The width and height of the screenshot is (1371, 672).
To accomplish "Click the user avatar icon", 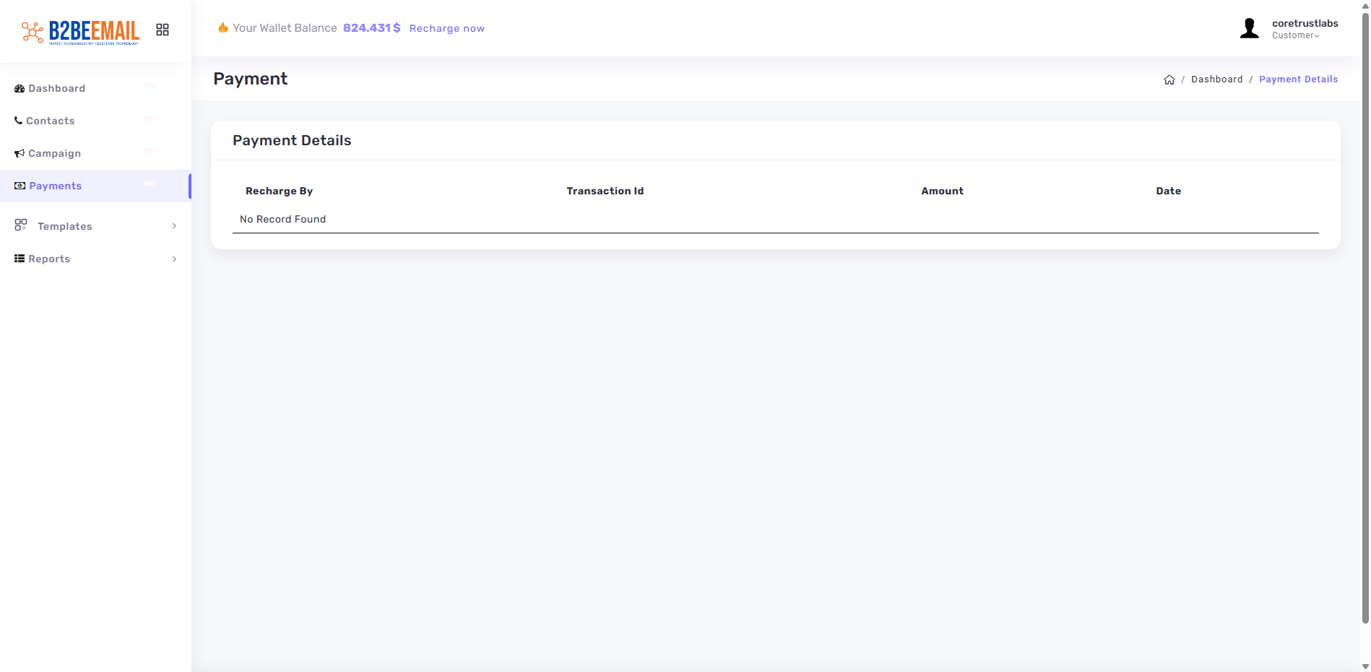I will pyautogui.click(x=1249, y=29).
